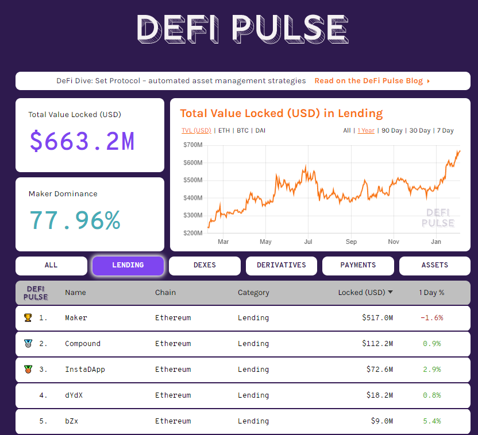Viewport: 478px width, 435px height.
Task: Select TVL (USD) chart unit
Action: point(196,131)
